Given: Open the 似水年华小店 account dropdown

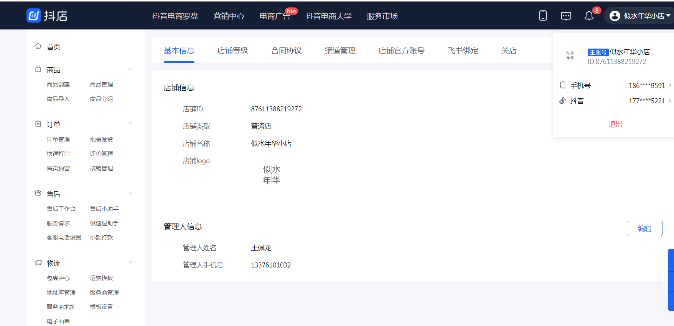Looking at the screenshot, I should tap(640, 16).
